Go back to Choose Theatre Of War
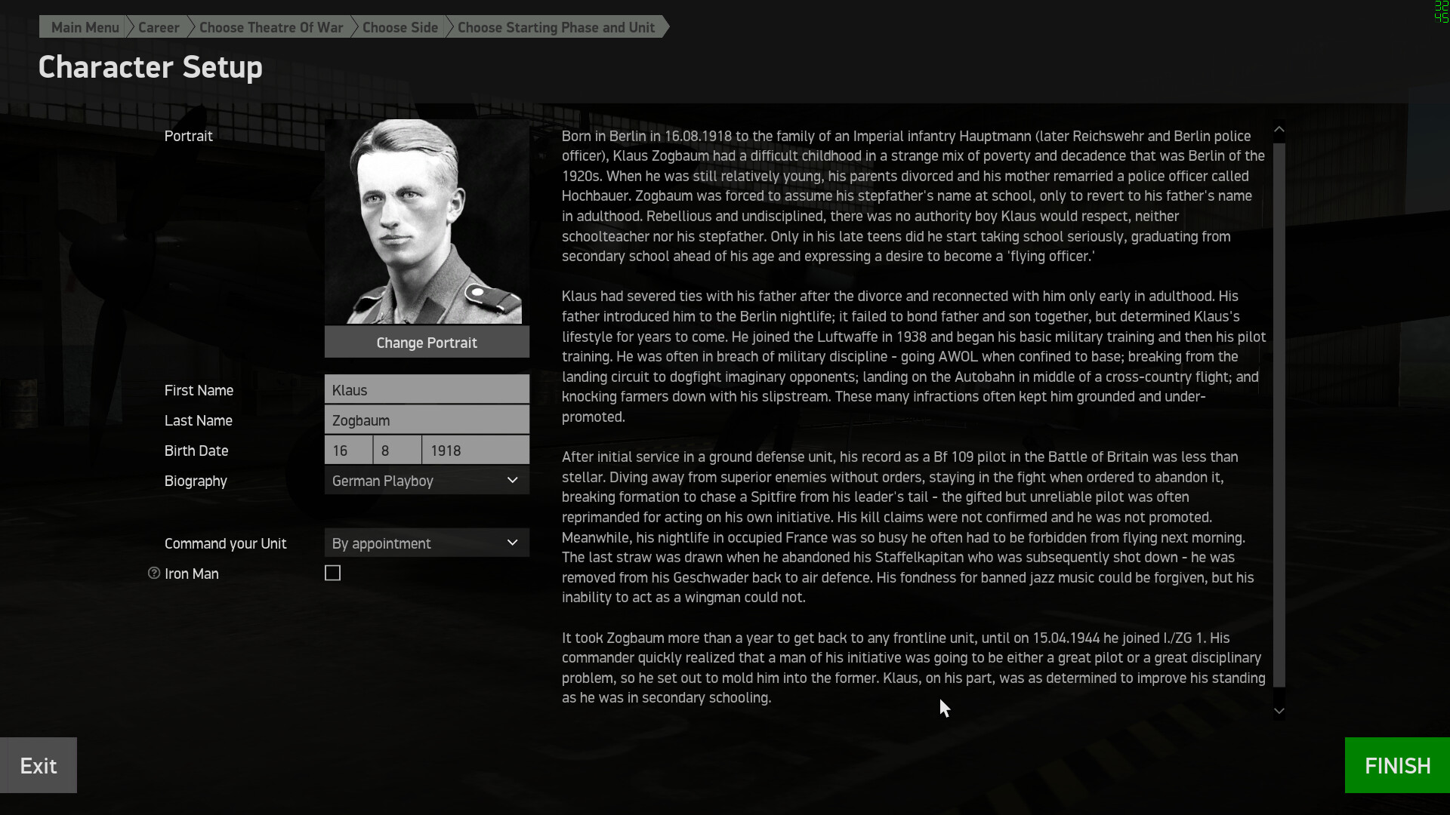This screenshot has width=1450, height=815. point(271,27)
